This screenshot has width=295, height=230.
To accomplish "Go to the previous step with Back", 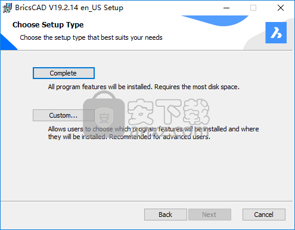I will [166, 215].
